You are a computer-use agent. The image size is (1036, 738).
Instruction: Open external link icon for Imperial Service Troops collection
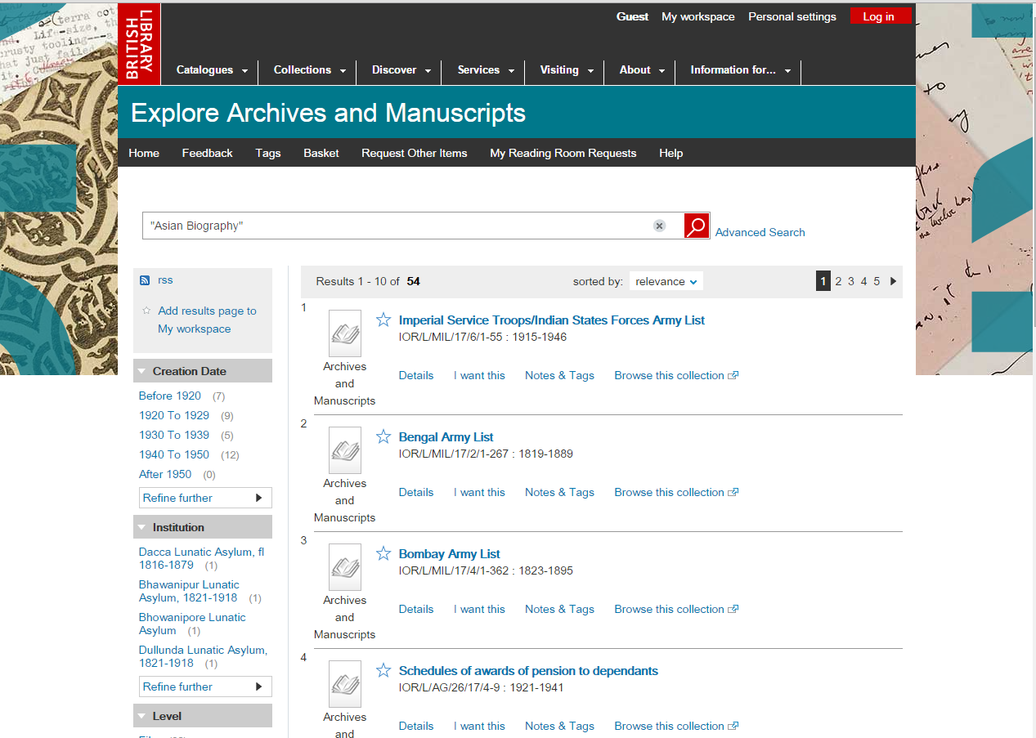pos(733,376)
